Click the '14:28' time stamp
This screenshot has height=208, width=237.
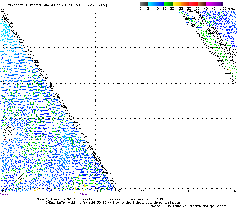(84, 194)
